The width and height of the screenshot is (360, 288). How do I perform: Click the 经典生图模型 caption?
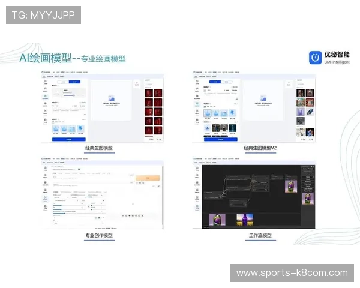[x=99, y=148]
